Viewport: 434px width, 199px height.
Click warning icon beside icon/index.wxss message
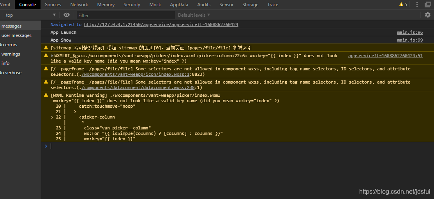[x=46, y=68]
